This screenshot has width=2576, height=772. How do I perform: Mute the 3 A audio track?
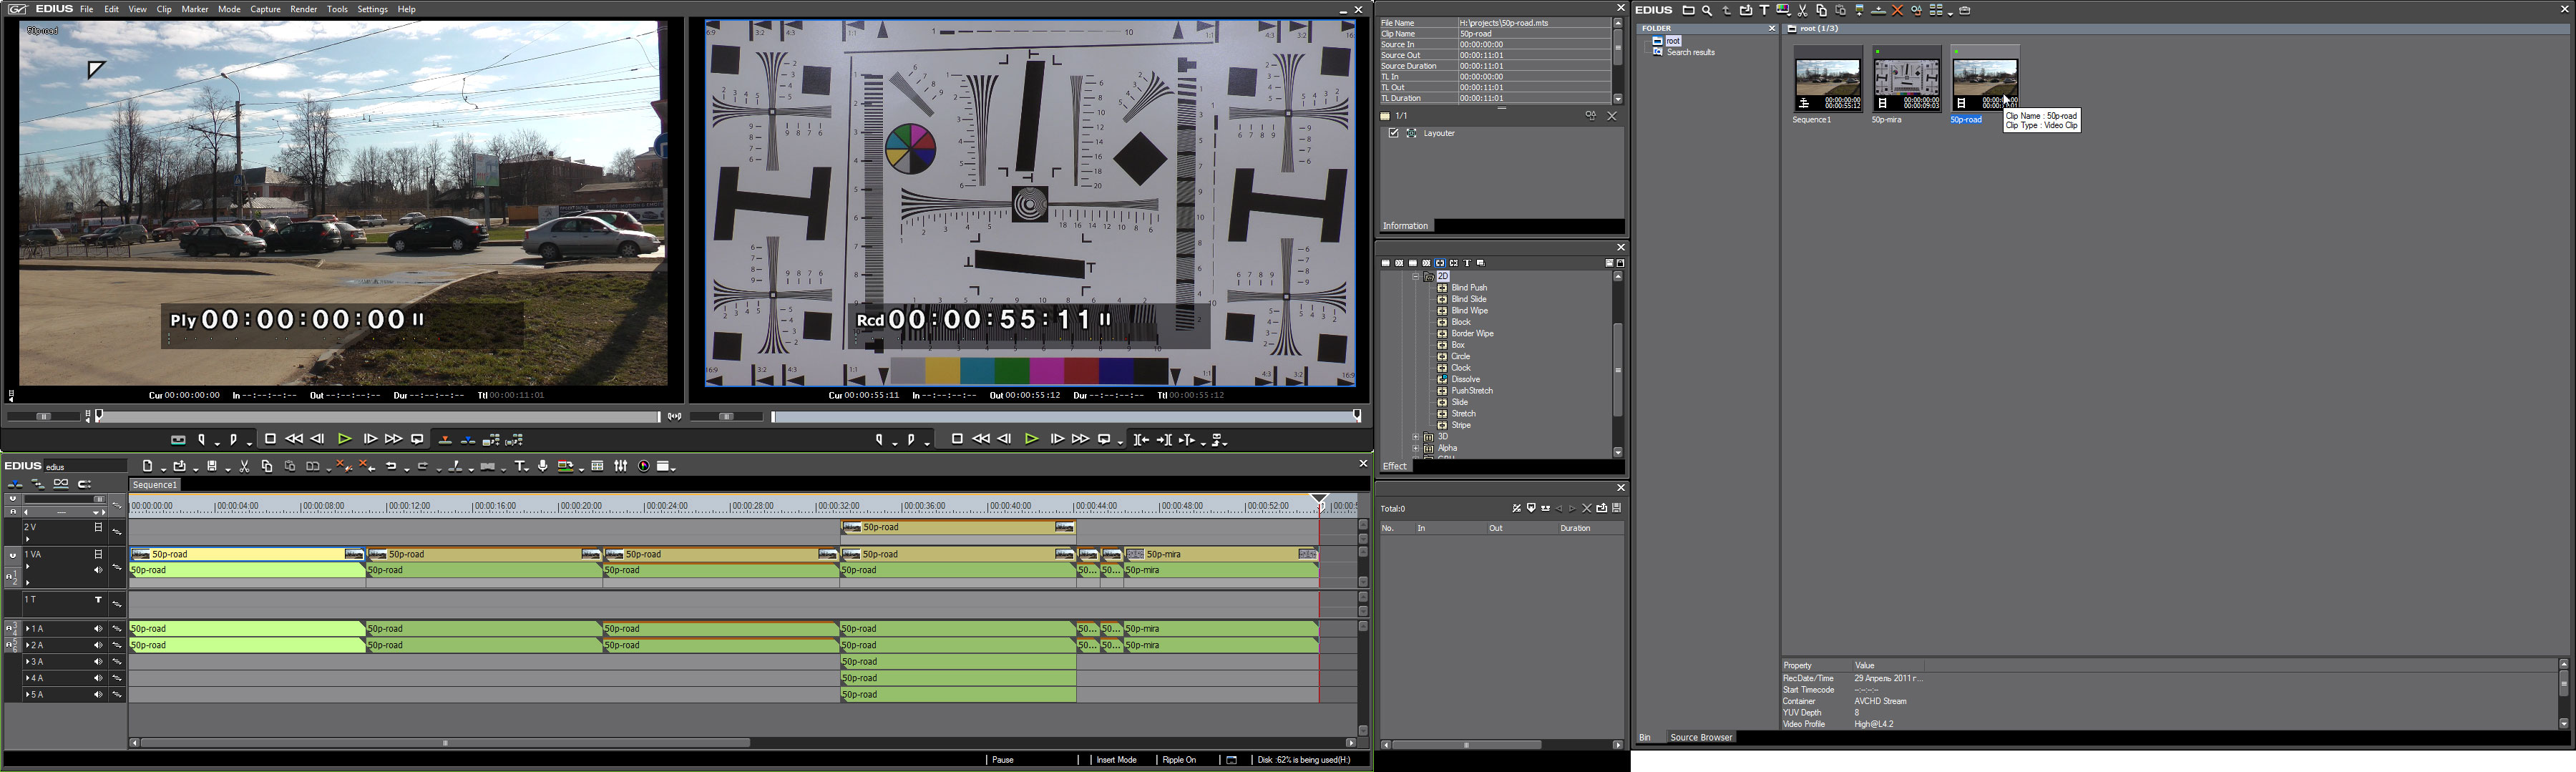click(x=98, y=662)
